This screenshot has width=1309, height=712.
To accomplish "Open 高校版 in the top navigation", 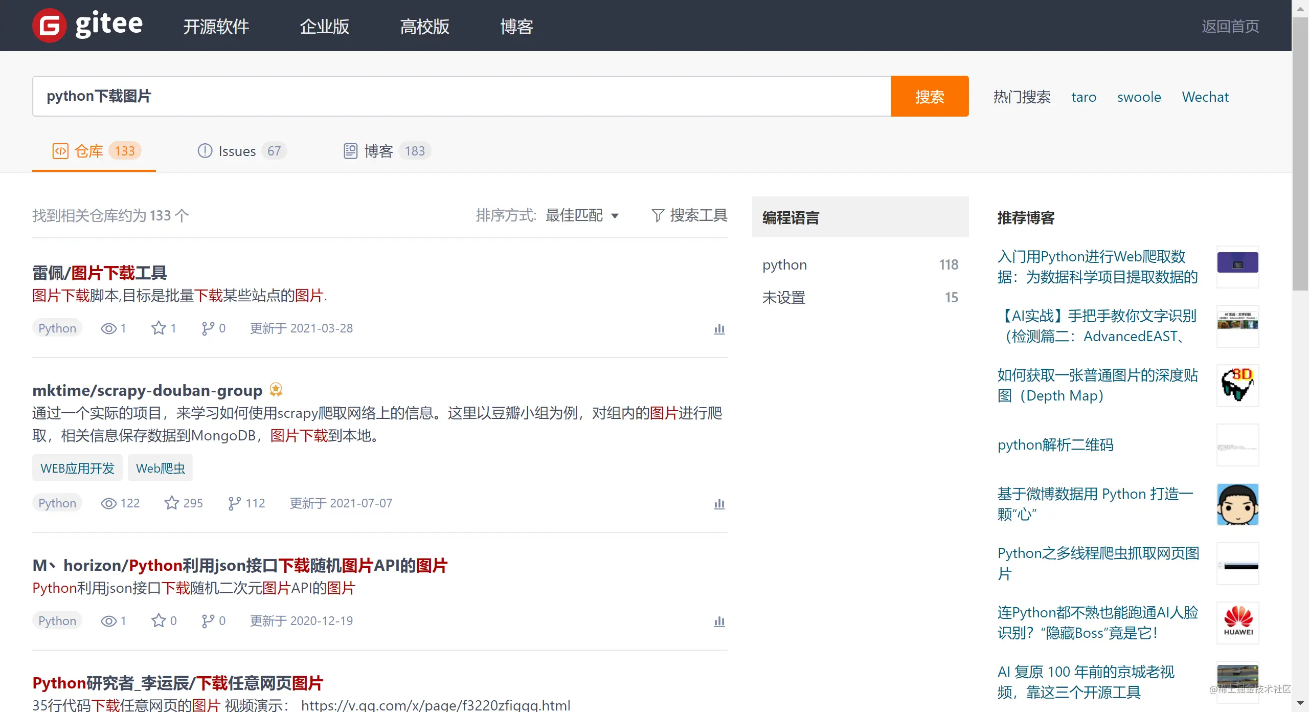I will click(425, 26).
